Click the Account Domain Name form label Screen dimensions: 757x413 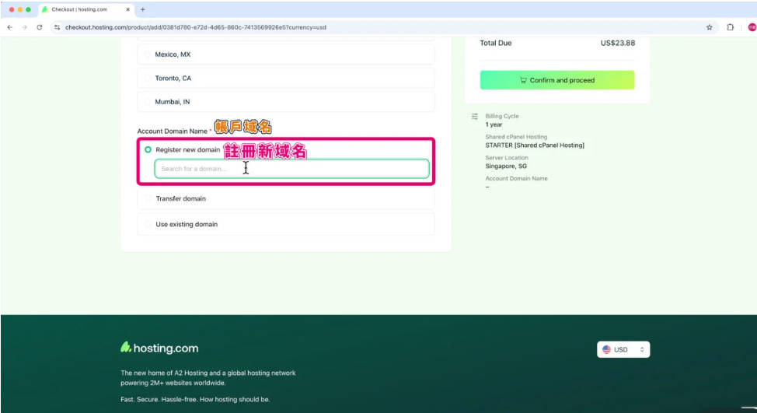[x=173, y=131]
